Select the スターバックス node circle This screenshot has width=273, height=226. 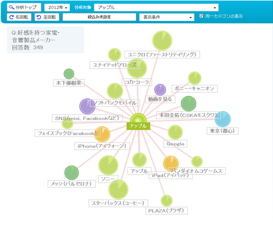pos(118,190)
